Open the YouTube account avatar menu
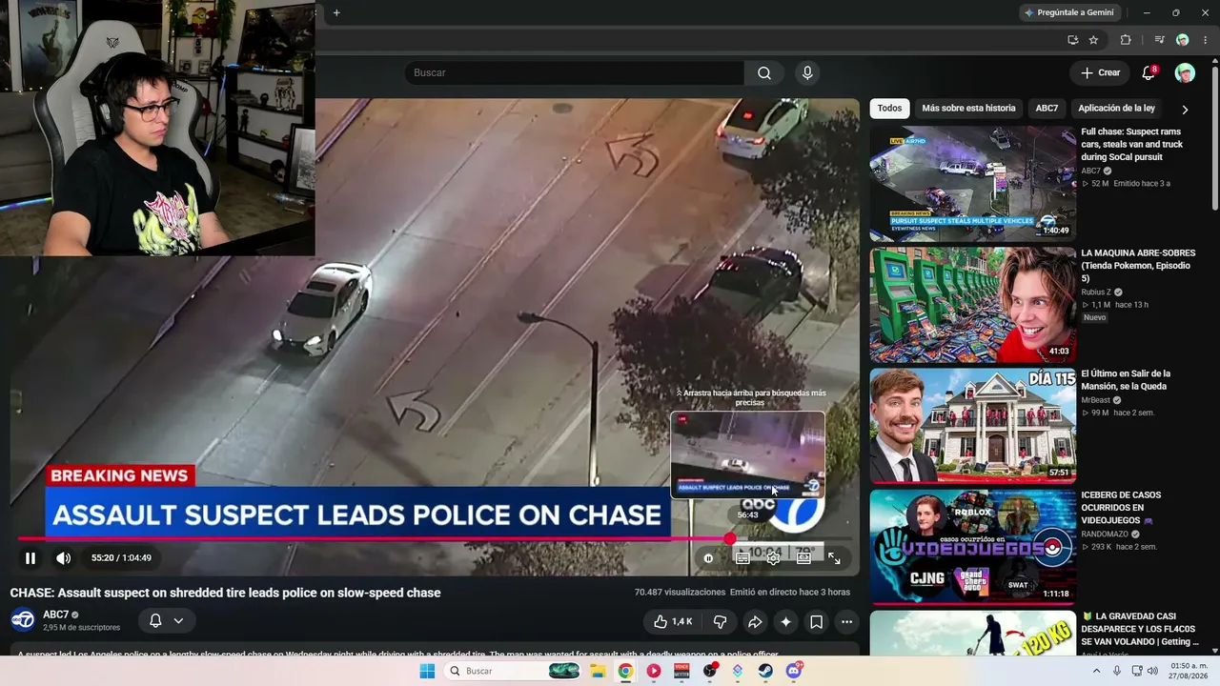The width and height of the screenshot is (1220, 686). (1185, 72)
